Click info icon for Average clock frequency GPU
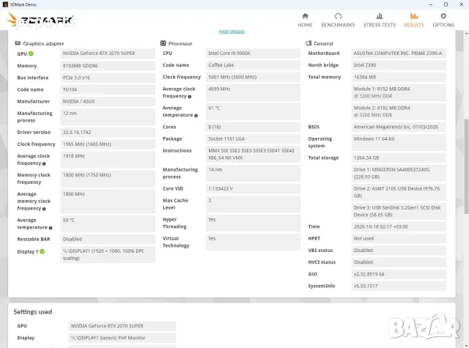The height and width of the screenshot is (348, 469). [44, 163]
